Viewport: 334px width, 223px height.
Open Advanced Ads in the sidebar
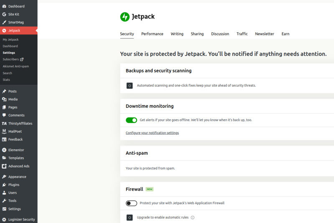[19, 166]
